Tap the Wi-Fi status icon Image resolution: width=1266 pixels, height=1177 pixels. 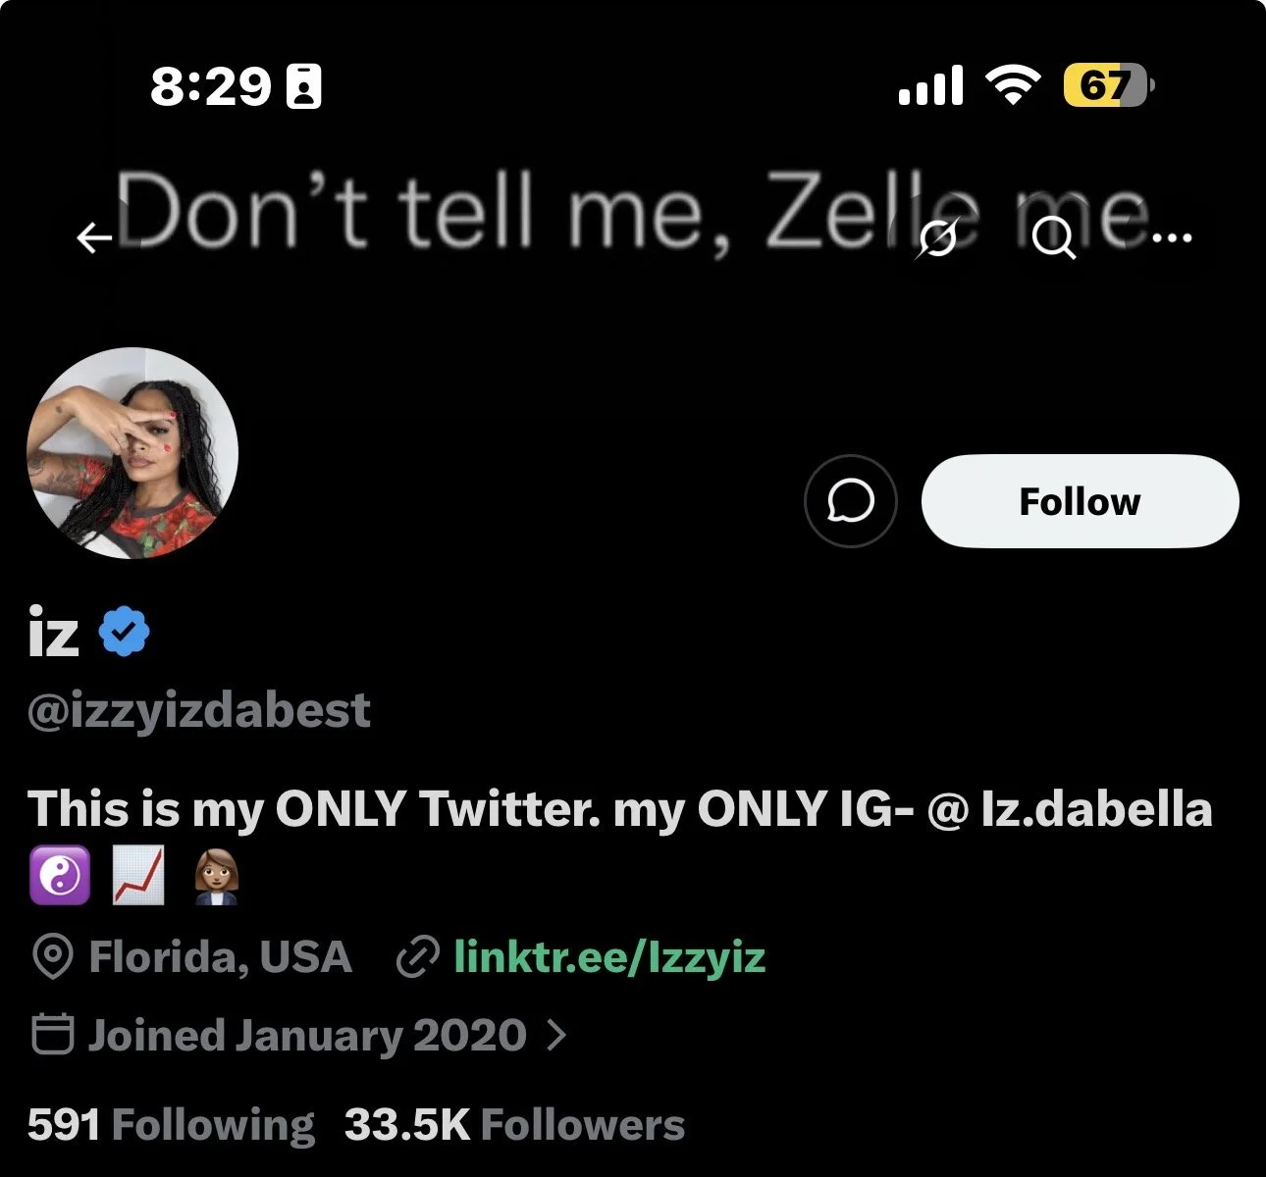coord(1013,86)
